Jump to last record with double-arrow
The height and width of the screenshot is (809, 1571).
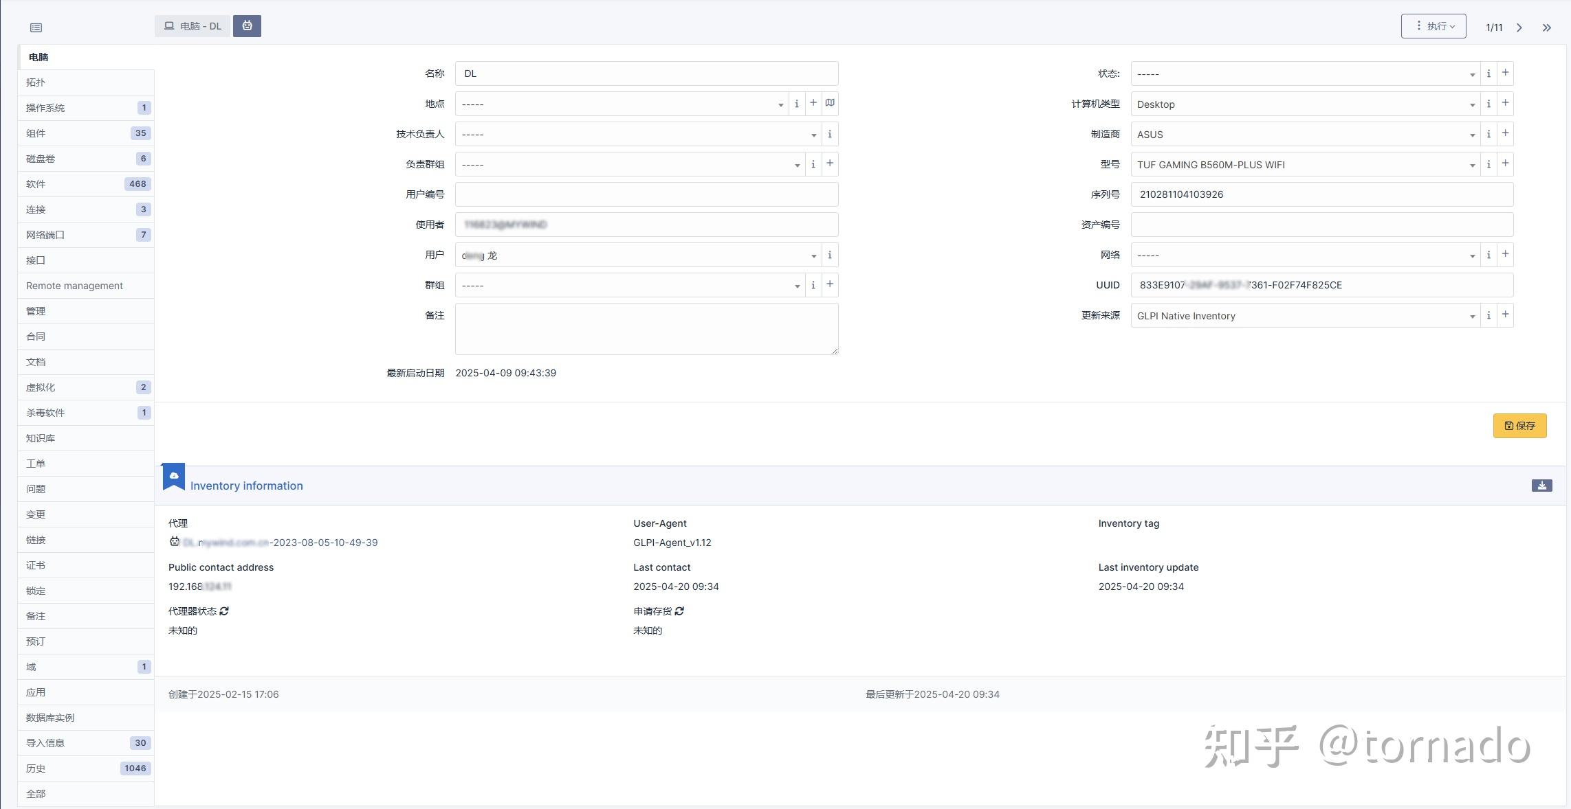coord(1546,27)
